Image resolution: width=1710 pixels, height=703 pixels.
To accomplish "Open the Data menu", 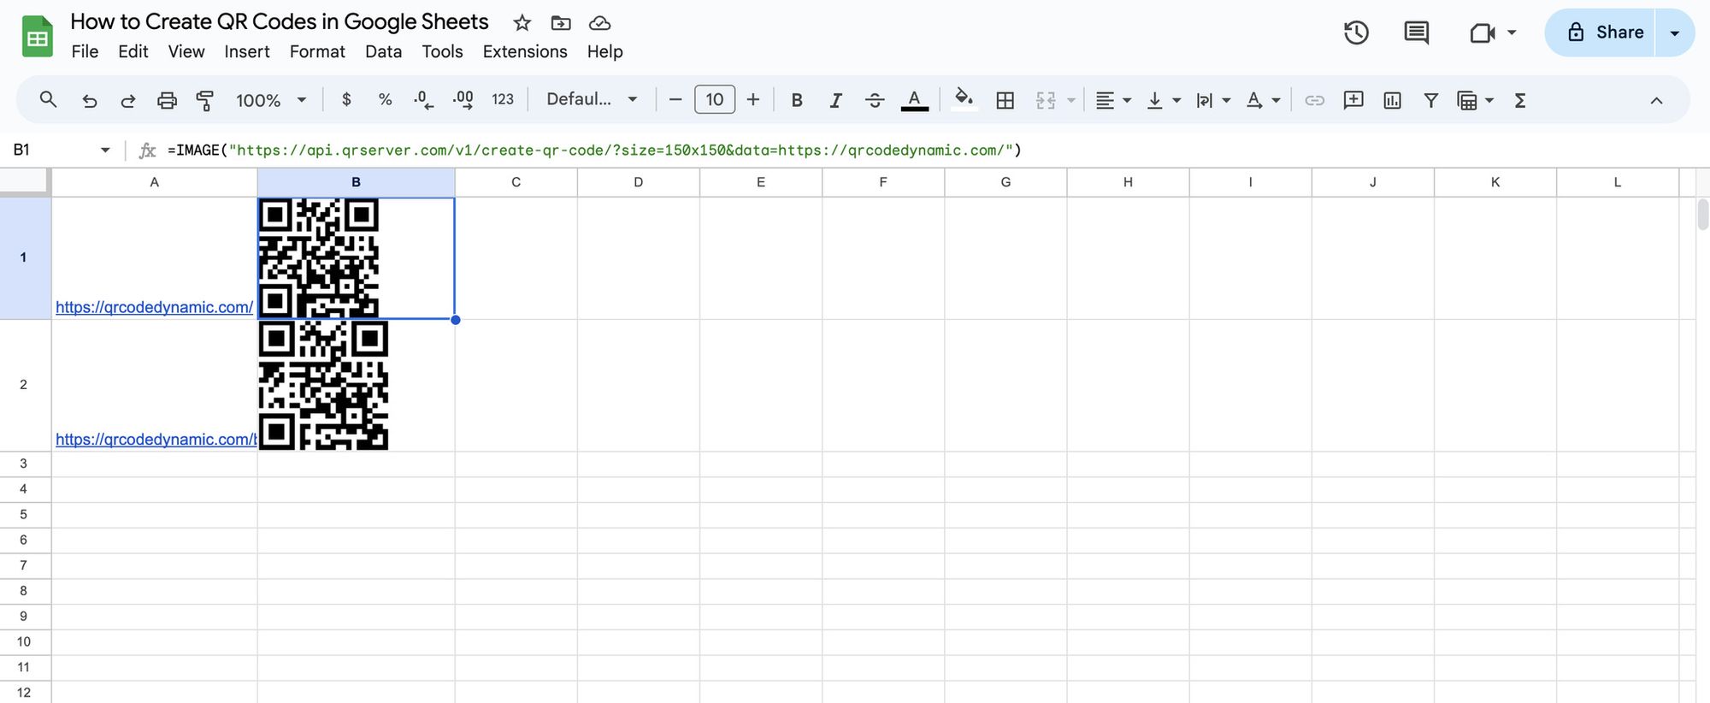I will pos(383,51).
